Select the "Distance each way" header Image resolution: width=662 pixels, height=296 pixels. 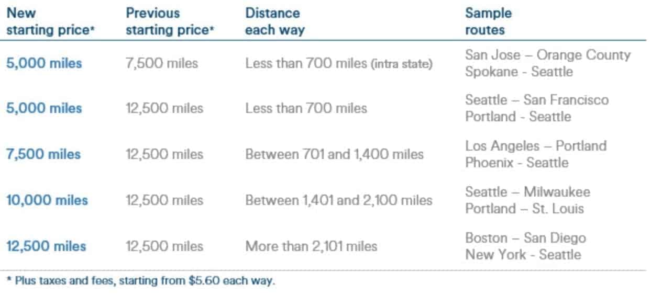pyautogui.click(x=274, y=21)
